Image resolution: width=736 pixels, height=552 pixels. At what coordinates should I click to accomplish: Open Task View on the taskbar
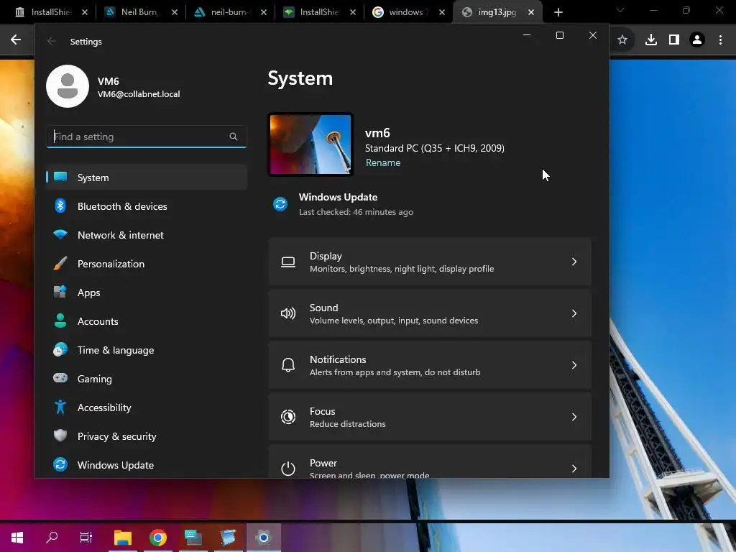click(86, 537)
